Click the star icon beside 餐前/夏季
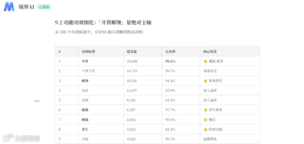Screen dimensions: 304x144 (205, 61)
